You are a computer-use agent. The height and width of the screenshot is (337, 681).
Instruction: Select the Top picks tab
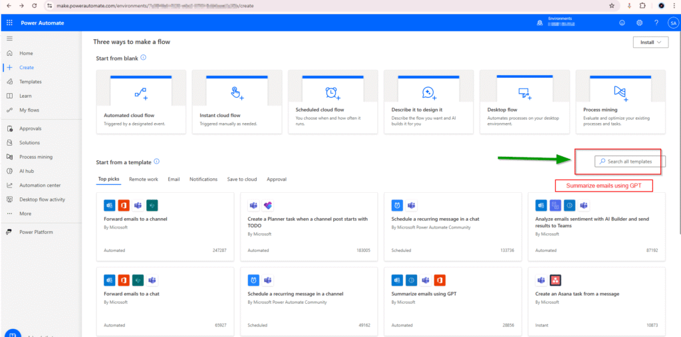coord(108,179)
